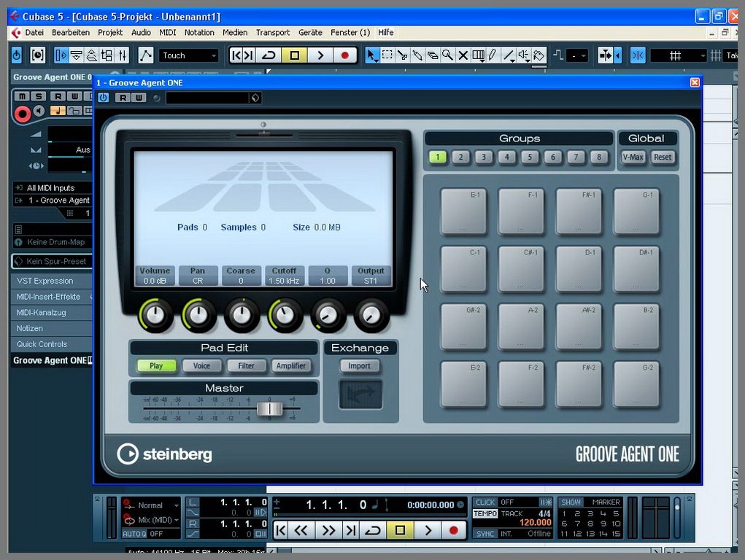Switch Pad Edit to Filter
This screenshot has height=560, width=745.
[246, 366]
